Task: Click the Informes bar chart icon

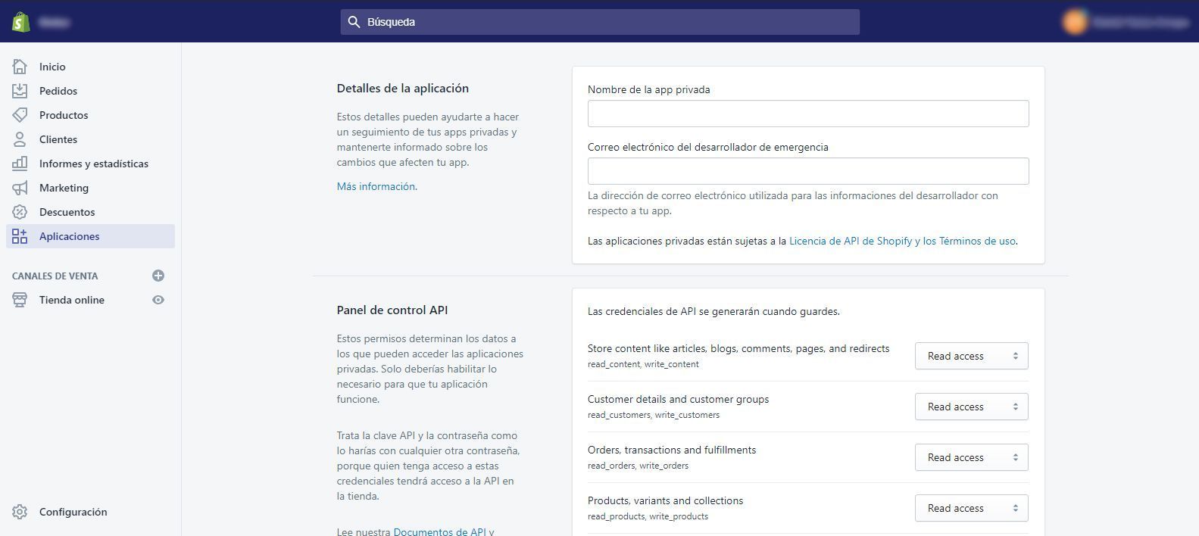Action: click(x=20, y=164)
